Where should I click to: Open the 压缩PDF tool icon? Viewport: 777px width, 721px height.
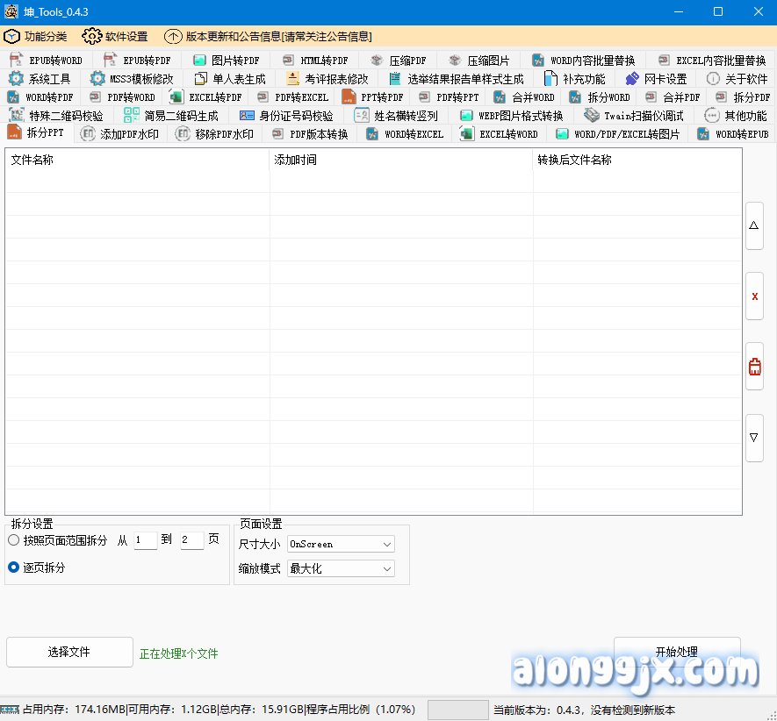[x=377, y=61]
